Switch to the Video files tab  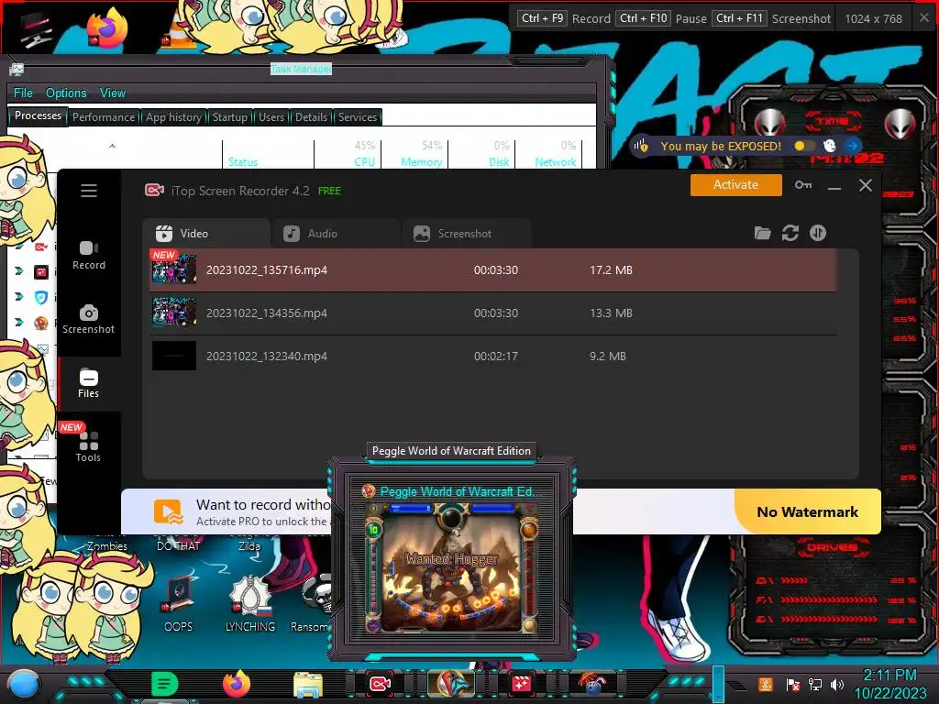[206, 234]
